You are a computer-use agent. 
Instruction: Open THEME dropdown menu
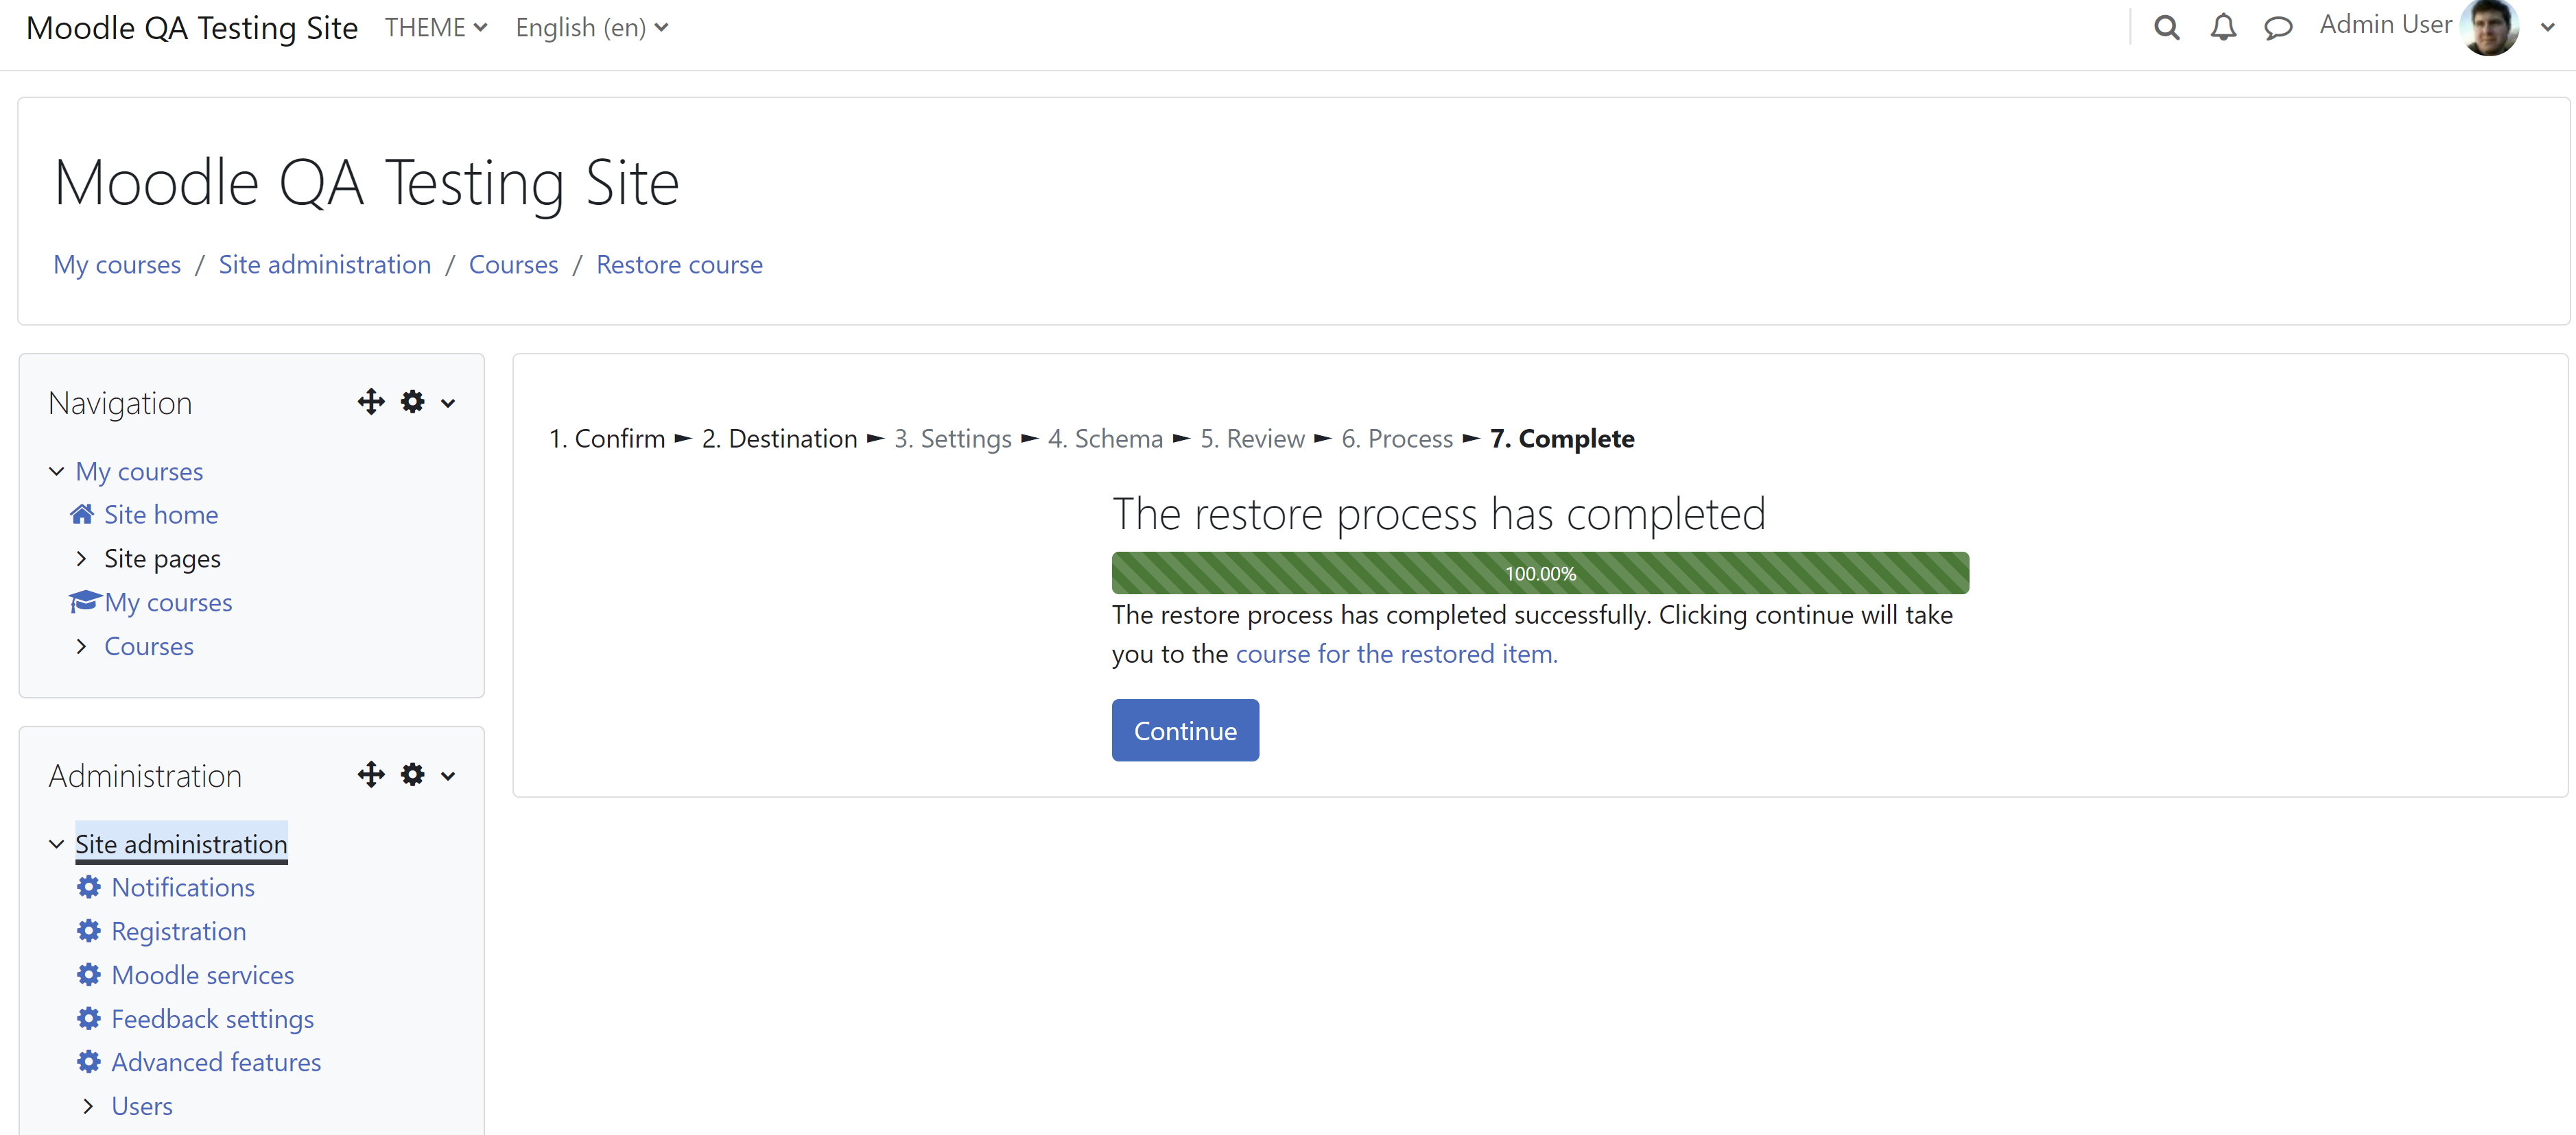[x=436, y=27]
